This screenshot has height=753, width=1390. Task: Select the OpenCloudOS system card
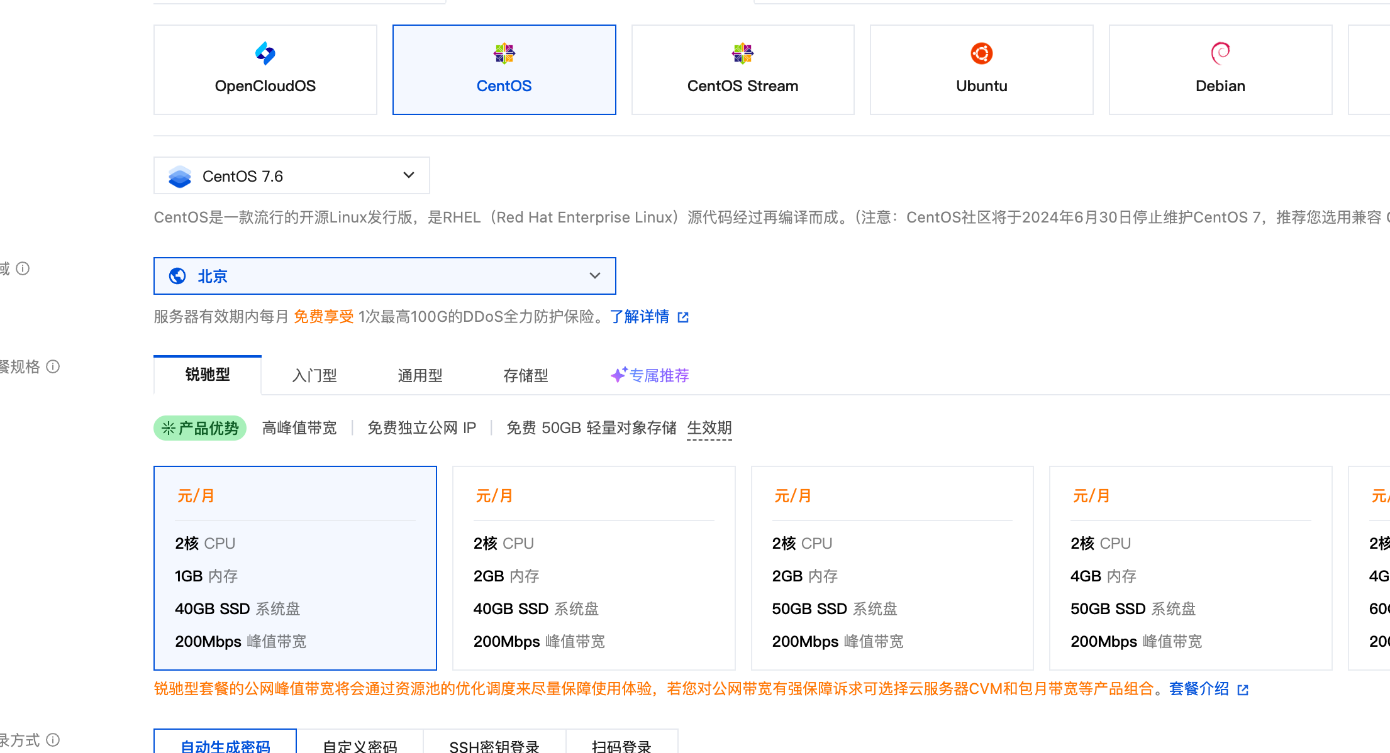pyautogui.click(x=265, y=70)
